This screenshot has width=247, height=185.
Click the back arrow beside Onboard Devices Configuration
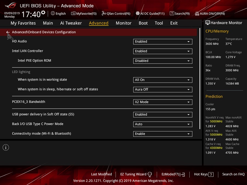8,32
